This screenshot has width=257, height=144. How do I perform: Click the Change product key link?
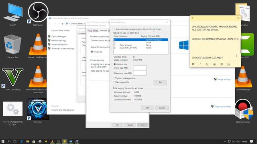(222, 106)
